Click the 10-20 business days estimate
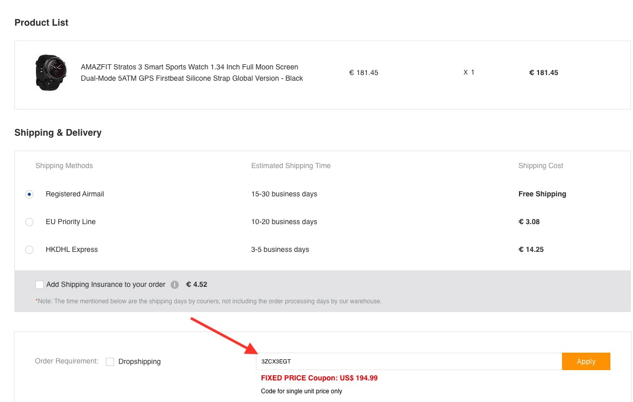This screenshot has width=633, height=402. pos(284,222)
